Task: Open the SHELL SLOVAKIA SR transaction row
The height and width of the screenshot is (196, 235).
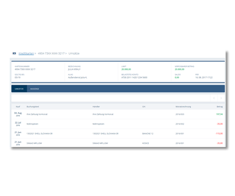Action: click(118, 133)
